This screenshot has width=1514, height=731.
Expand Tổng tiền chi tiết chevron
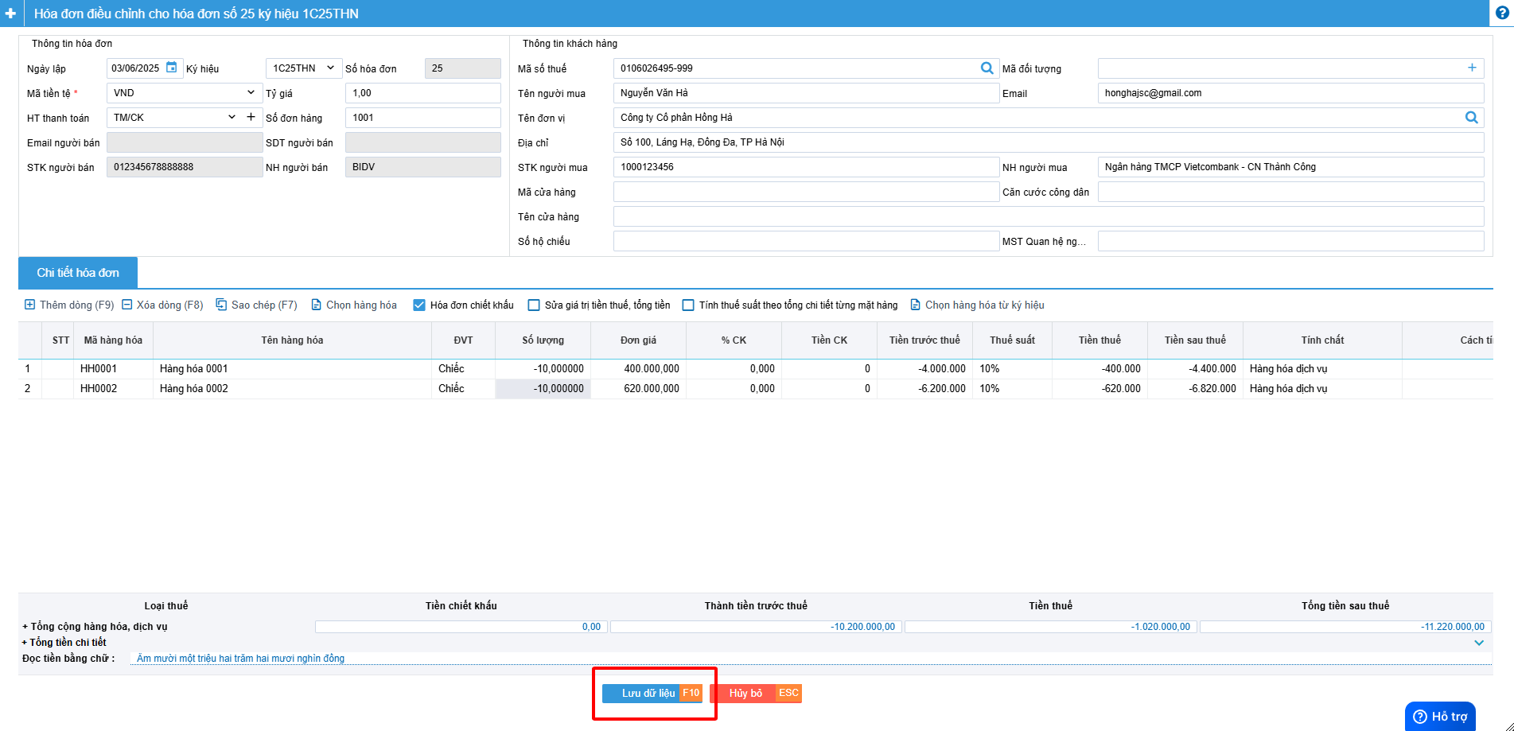[x=1479, y=643]
